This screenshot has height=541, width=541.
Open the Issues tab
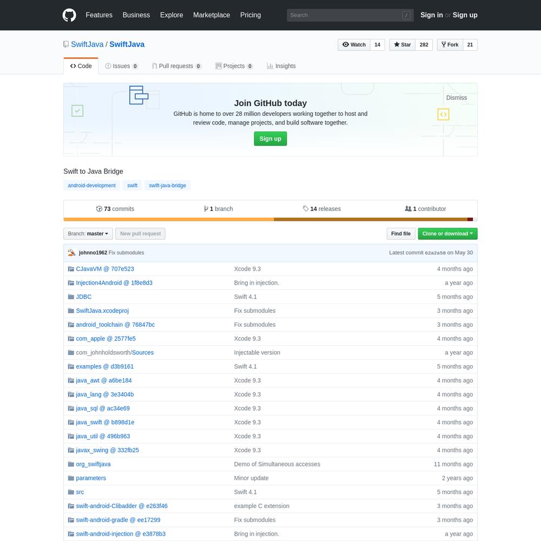pos(121,66)
